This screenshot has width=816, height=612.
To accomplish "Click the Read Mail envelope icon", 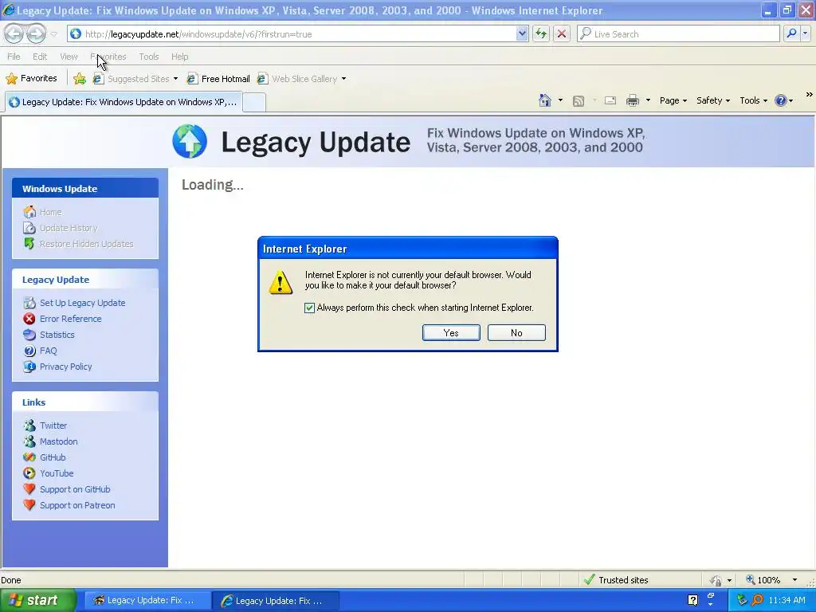I will click(610, 100).
